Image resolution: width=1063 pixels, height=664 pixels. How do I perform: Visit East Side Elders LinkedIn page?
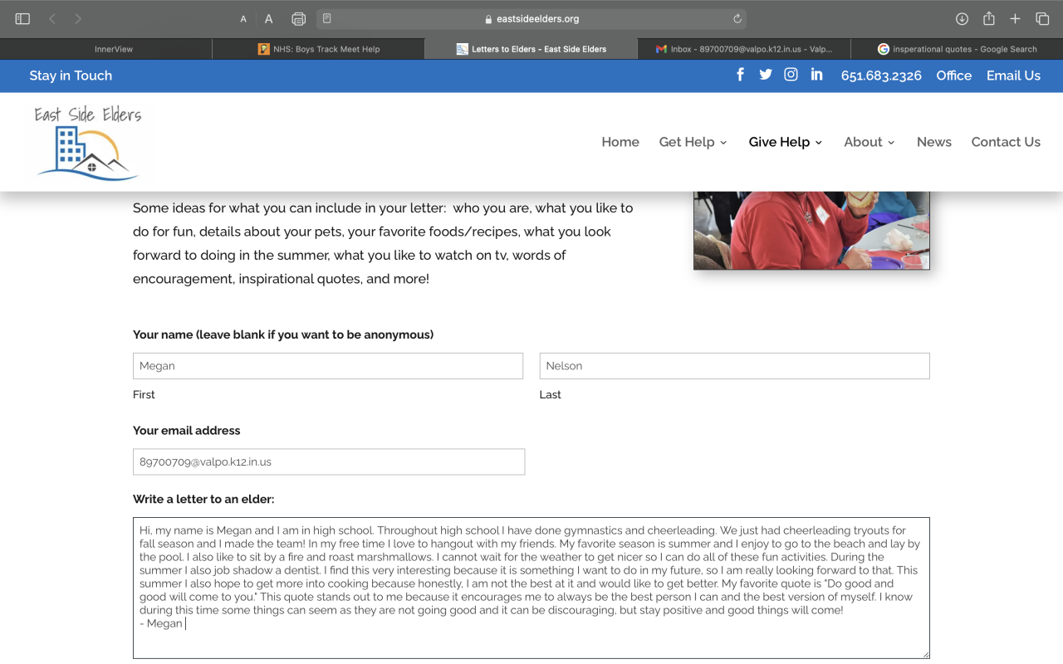point(817,75)
